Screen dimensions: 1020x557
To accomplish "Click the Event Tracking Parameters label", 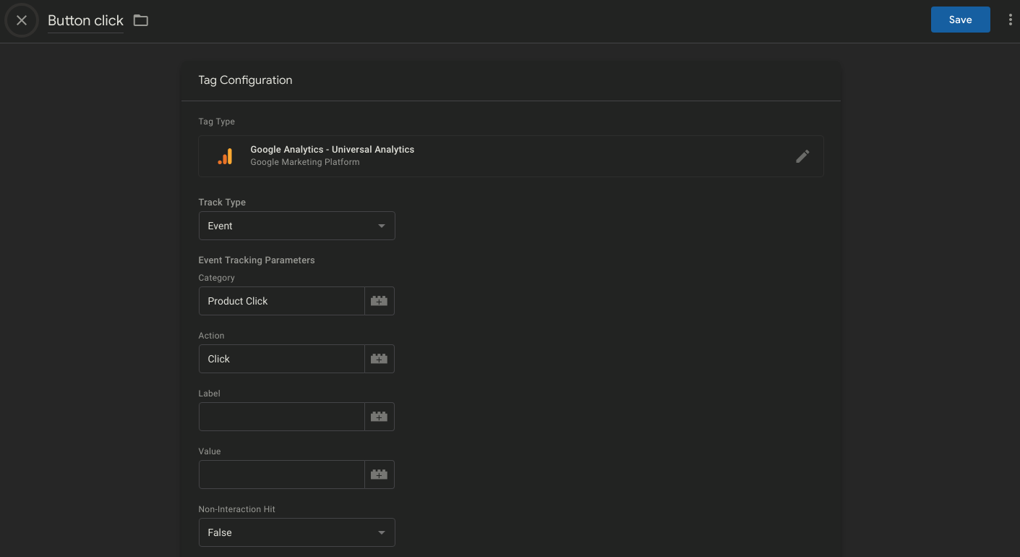I will click(x=257, y=260).
